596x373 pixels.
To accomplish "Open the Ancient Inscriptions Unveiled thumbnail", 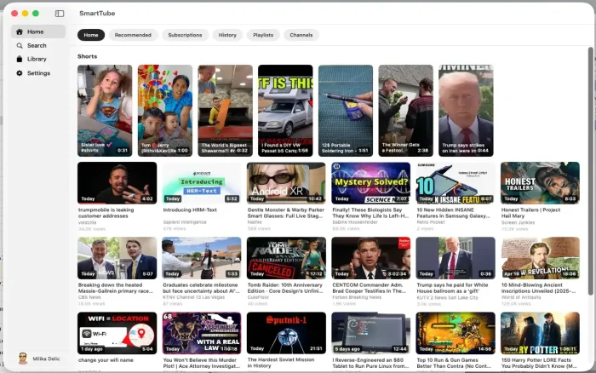I will 540,258.
